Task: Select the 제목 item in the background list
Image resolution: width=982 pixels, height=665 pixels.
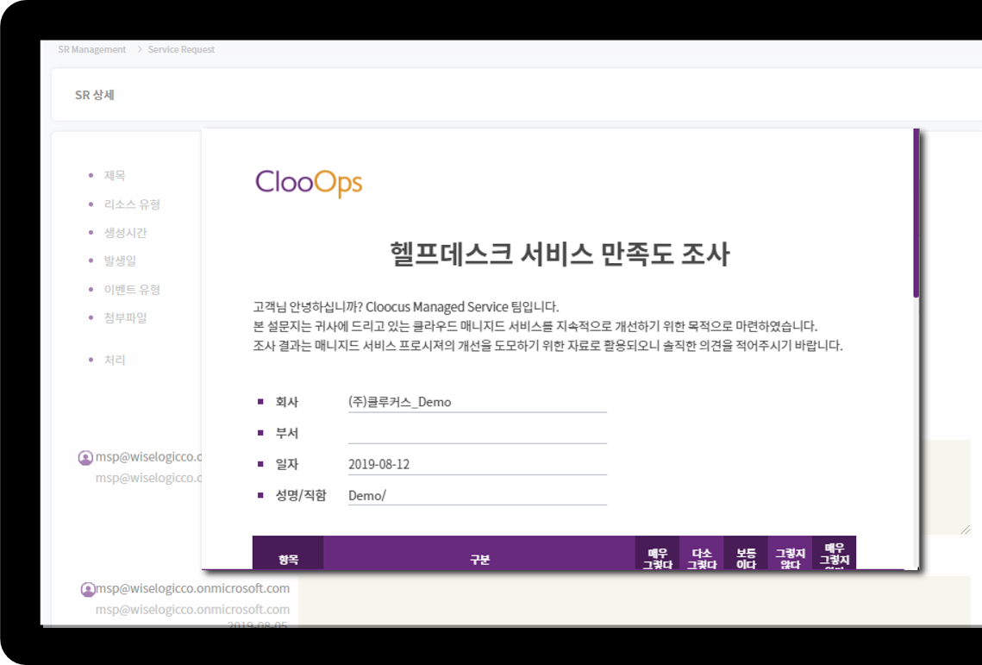Action: (115, 175)
